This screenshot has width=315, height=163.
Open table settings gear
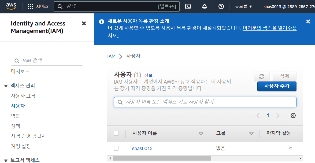293,115
